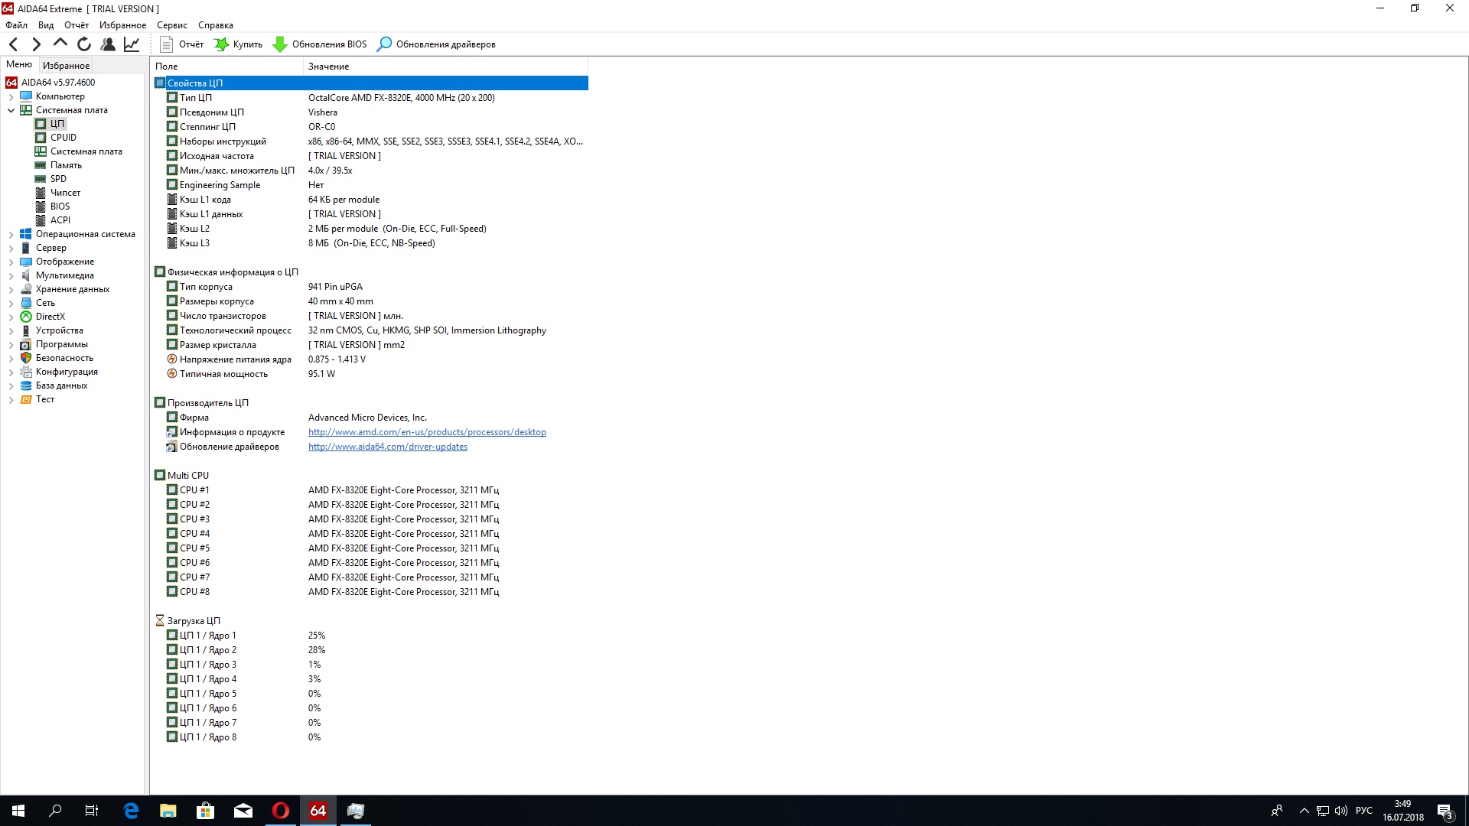Select База данных in the tree
The width and height of the screenshot is (1469, 826).
coord(61,385)
